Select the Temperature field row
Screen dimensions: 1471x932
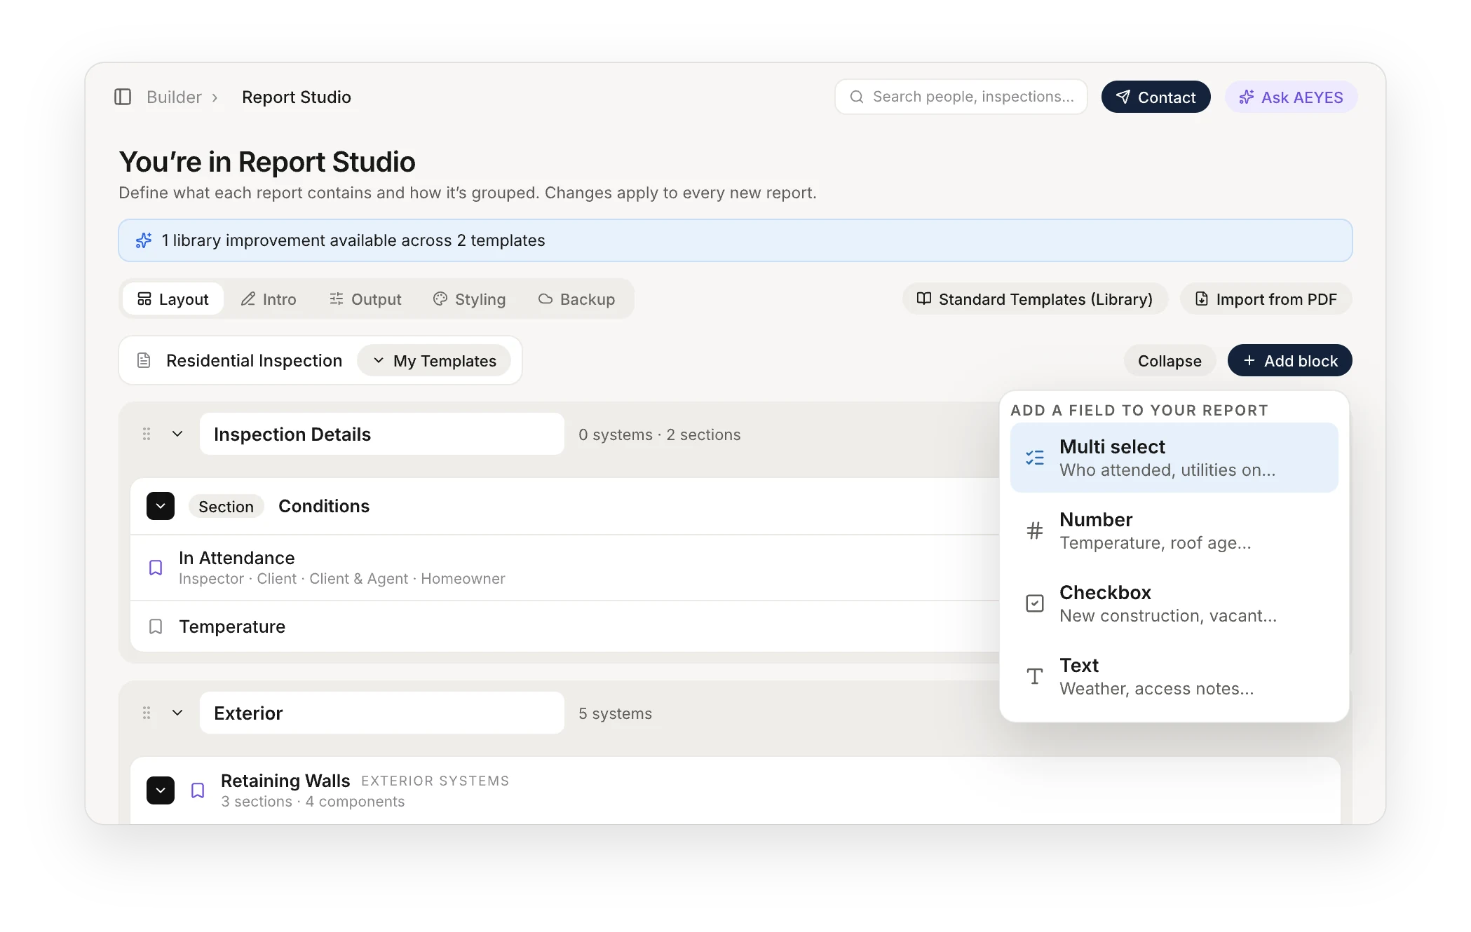coord(565,626)
